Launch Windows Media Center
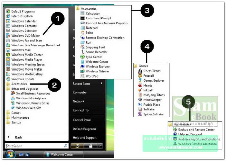 click(24, 55)
